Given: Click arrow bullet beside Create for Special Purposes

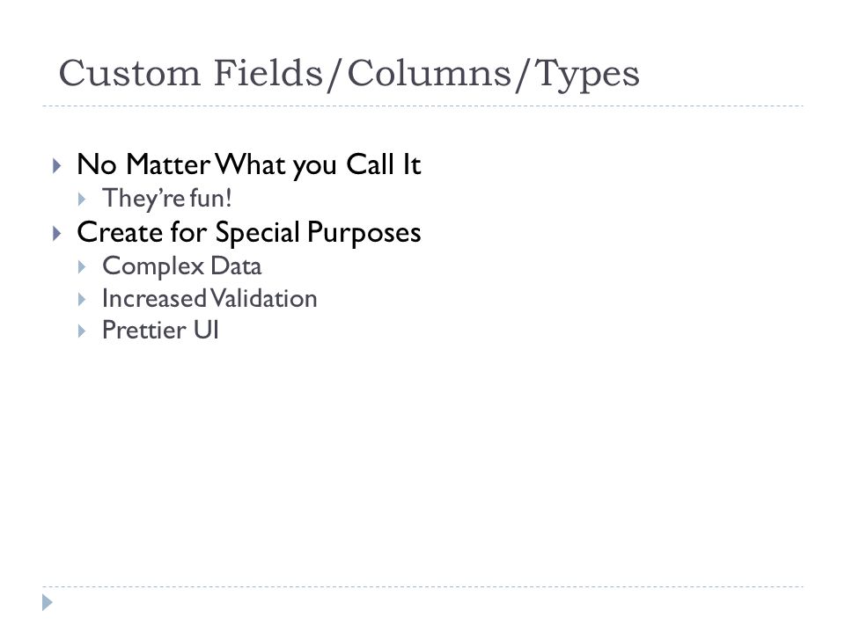Looking at the screenshot, I should tap(57, 233).
